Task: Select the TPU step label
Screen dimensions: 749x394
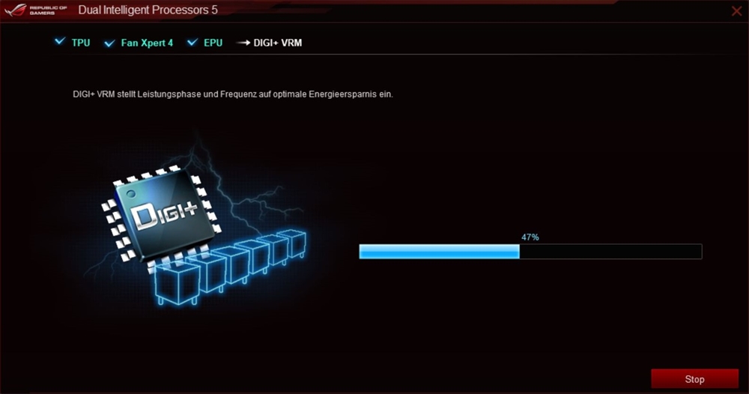Action: 81,43
